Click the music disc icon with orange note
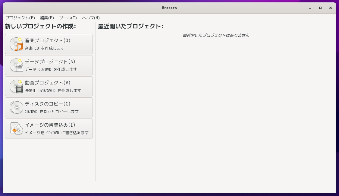This screenshot has height=196, width=339. 16,44
